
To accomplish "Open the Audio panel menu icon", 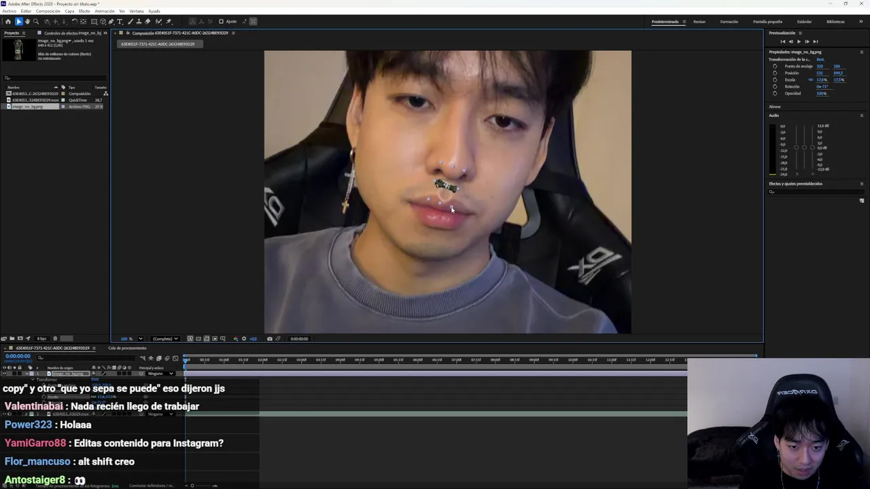I will (862, 115).
